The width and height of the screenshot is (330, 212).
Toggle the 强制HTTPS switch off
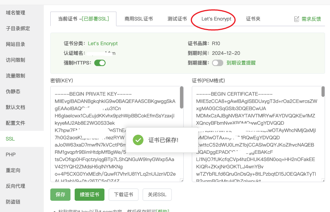[100, 63]
